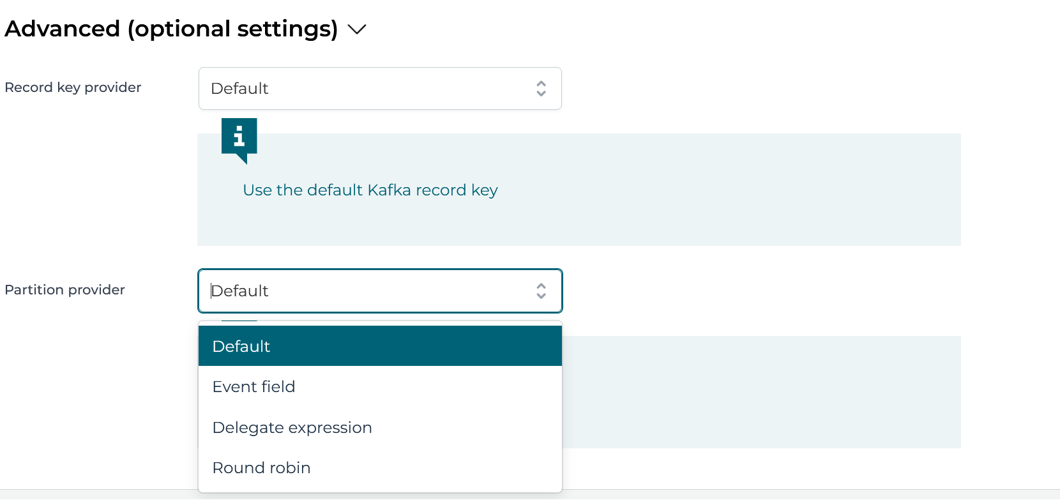
Task: Select Default in the Partition provider list
Action: click(380, 345)
